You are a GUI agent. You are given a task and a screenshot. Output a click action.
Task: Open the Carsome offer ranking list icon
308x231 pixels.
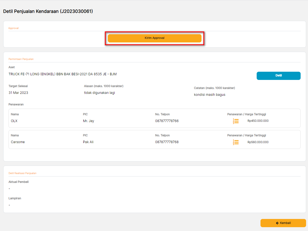(236, 142)
